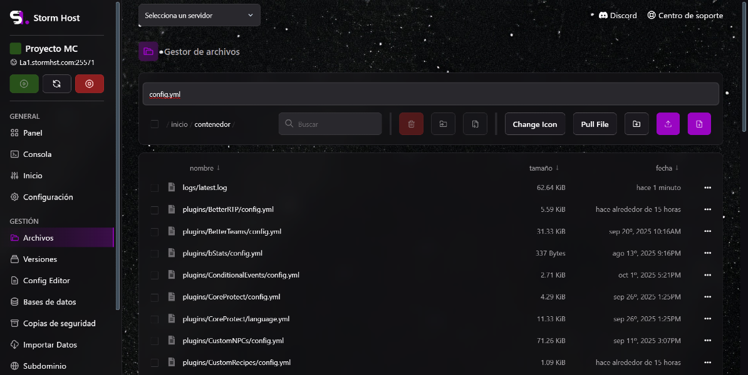
Task: Click the purple new file button
Action: coord(699,124)
